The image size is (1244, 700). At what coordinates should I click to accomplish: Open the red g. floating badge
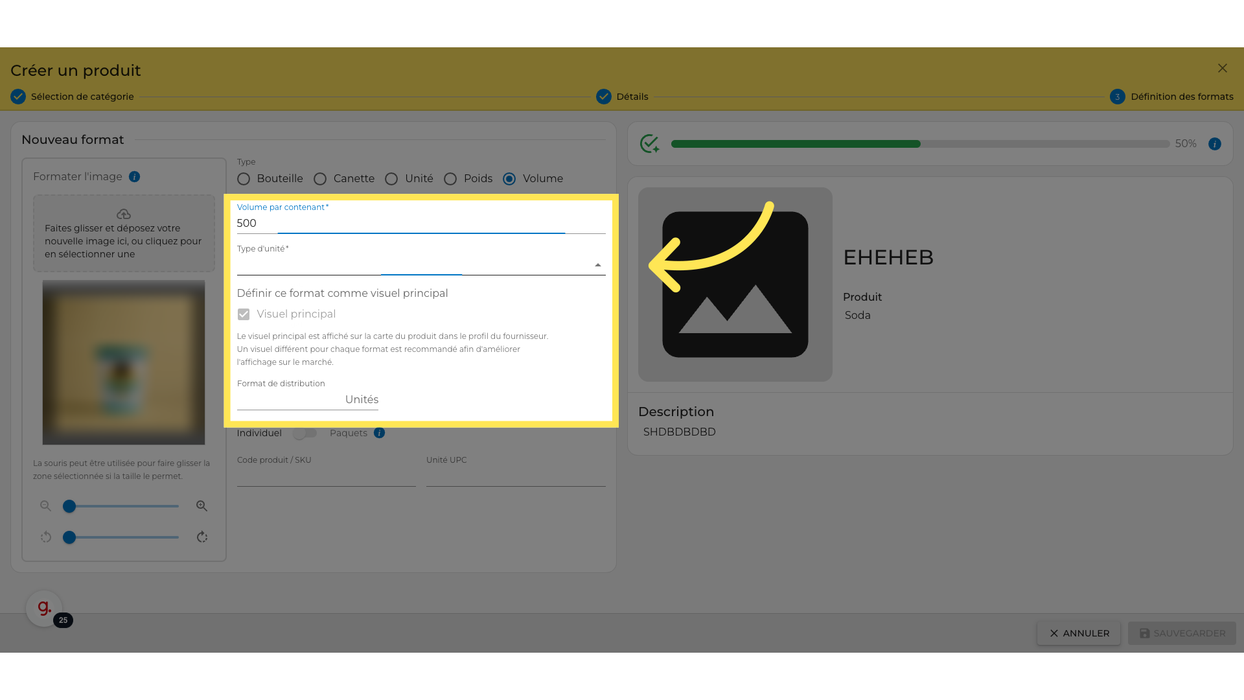pos(44,608)
